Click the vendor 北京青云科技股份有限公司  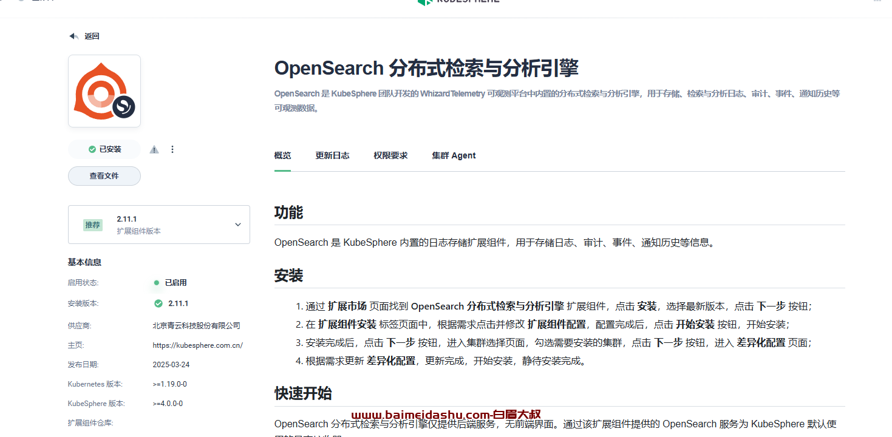(x=197, y=326)
